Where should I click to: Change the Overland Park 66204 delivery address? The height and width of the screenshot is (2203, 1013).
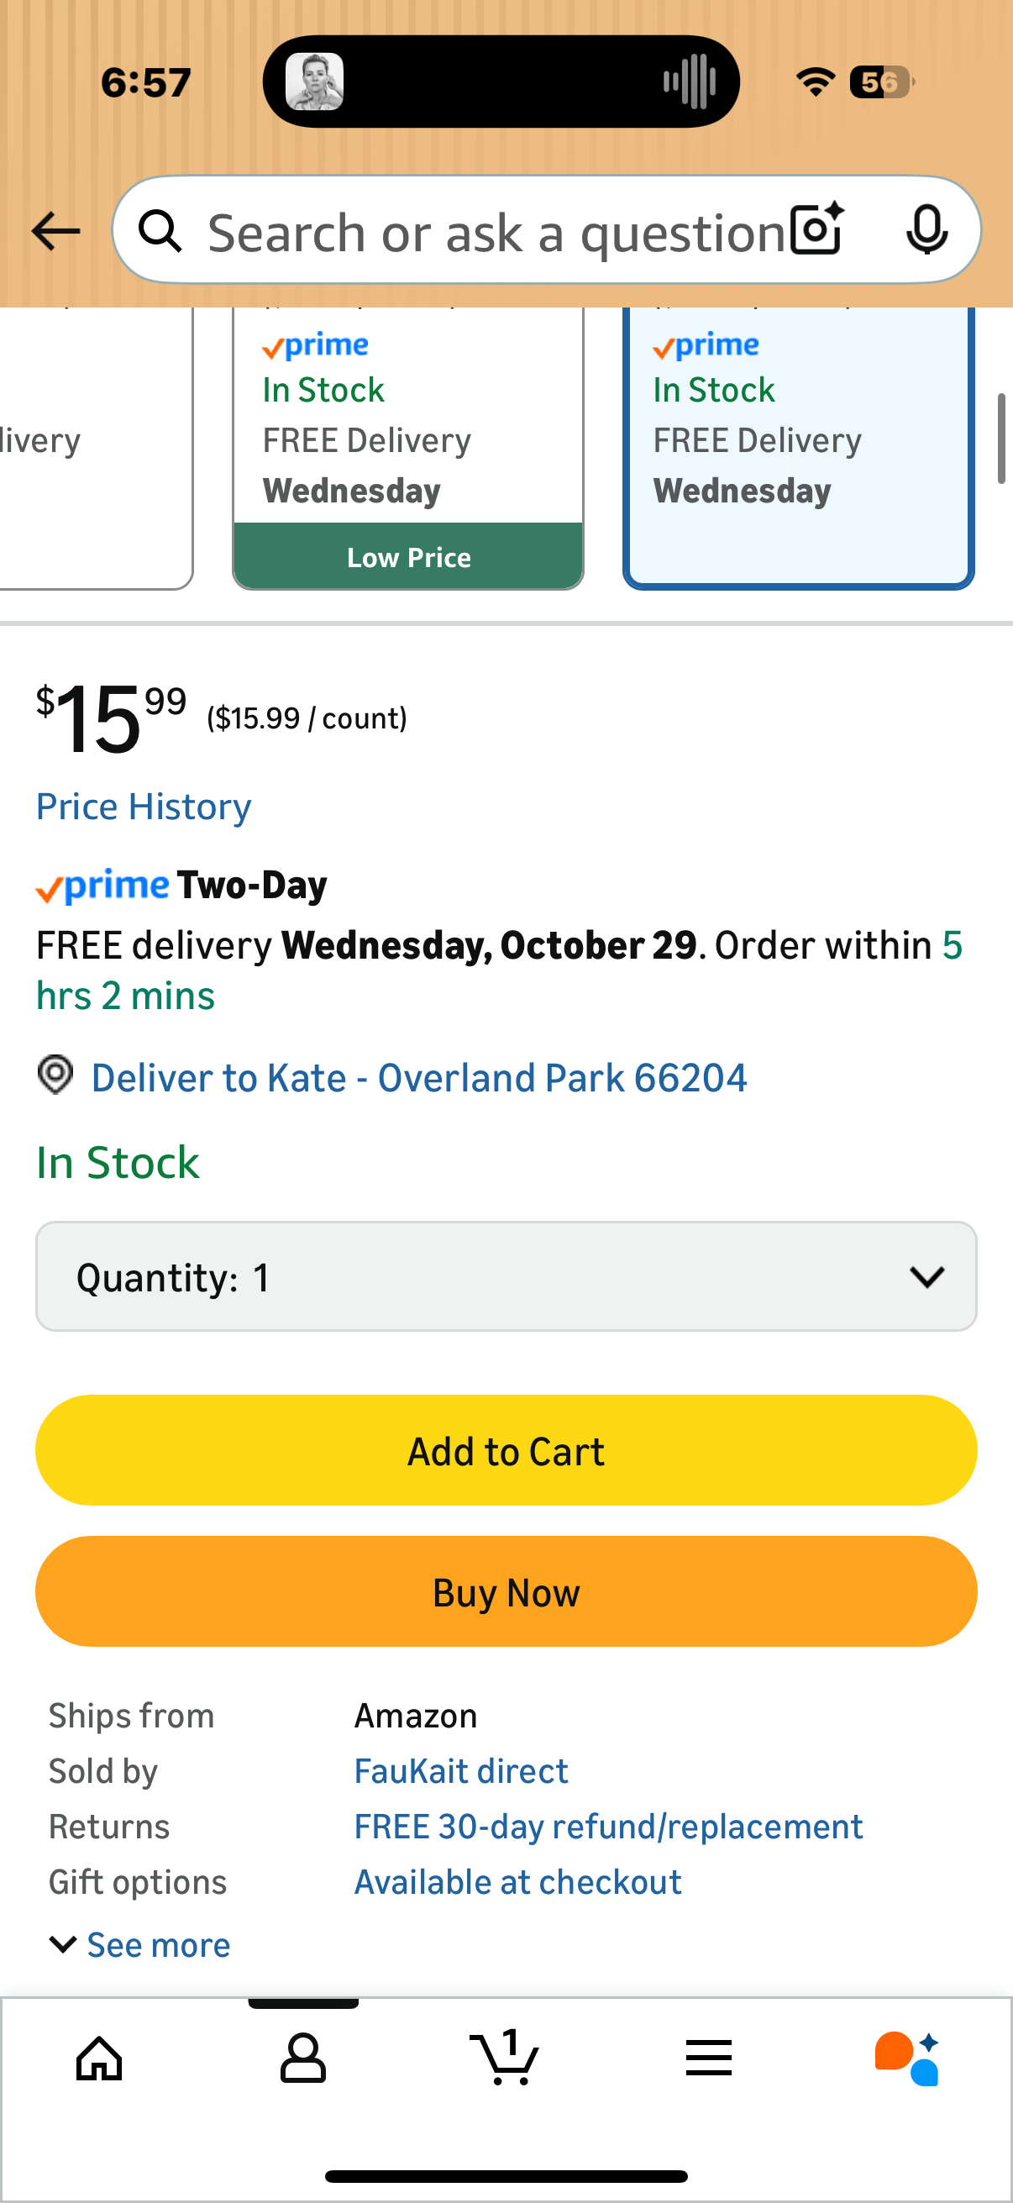419,1077
